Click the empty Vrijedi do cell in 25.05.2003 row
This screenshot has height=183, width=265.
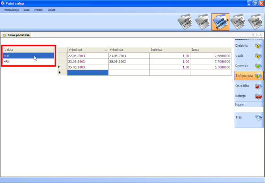(129, 67)
